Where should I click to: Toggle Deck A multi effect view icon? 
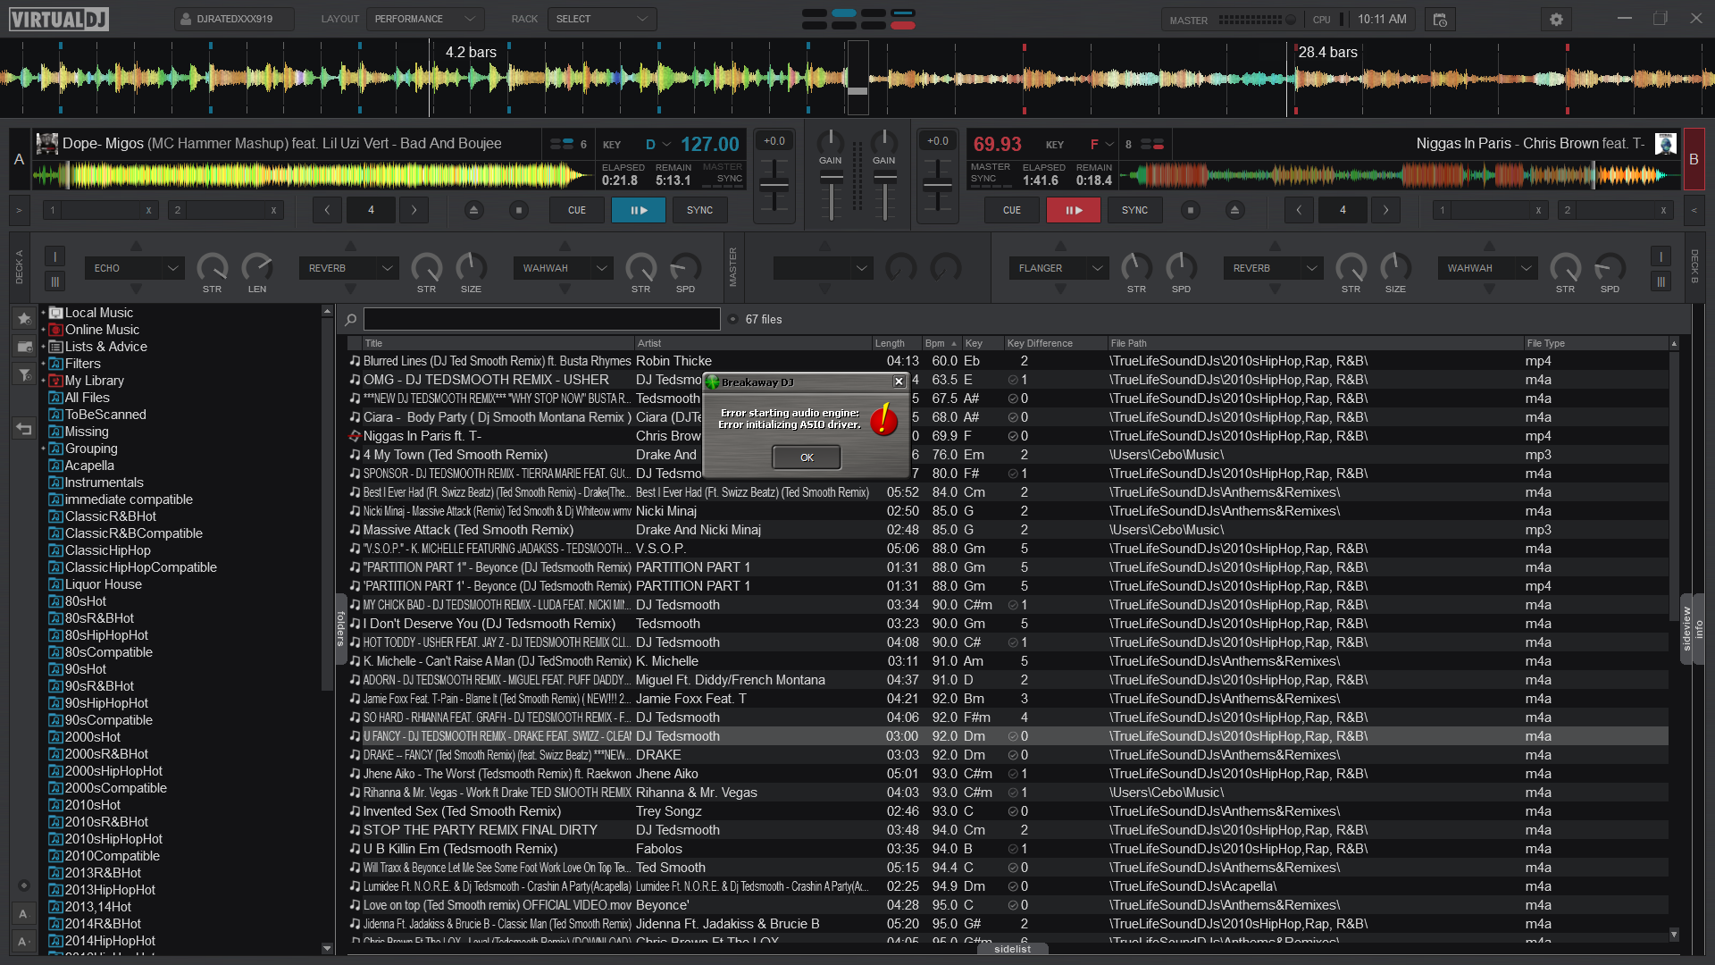tap(54, 282)
